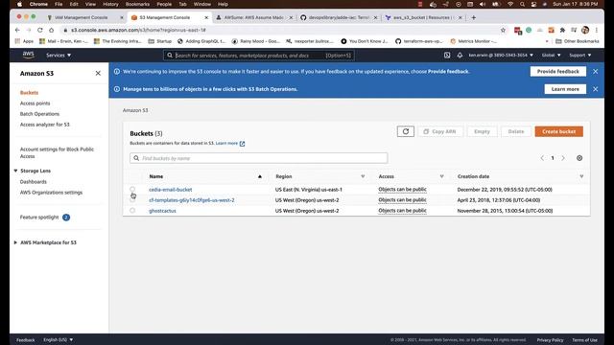The width and height of the screenshot is (614, 345).
Task: Open the cedia-email-bucket link
Action: 171,190
